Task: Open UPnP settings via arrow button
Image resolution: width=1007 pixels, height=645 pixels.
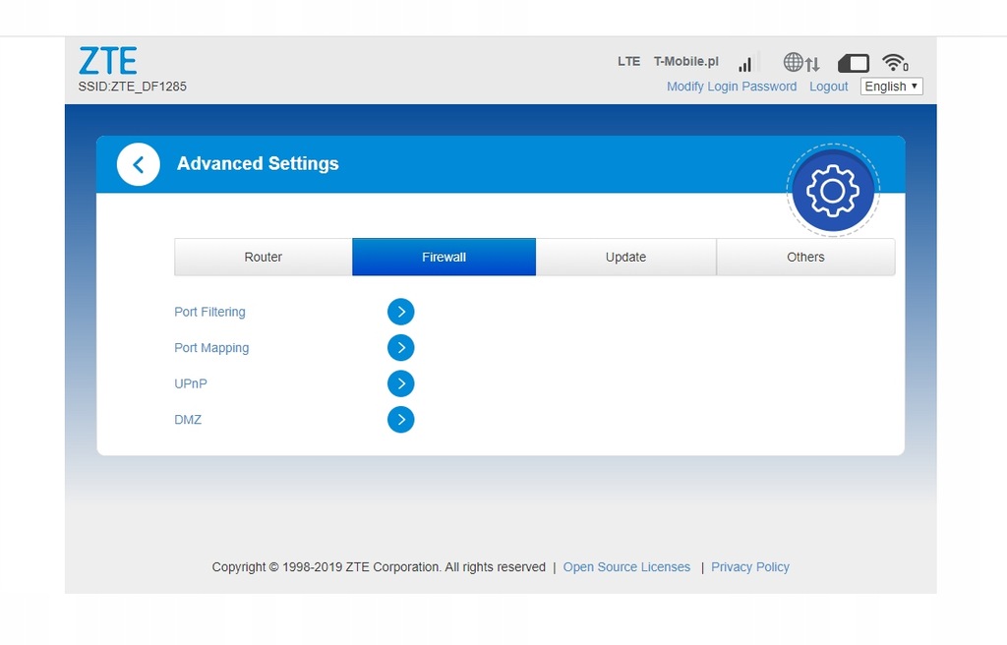Action: [x=400, y=383]
